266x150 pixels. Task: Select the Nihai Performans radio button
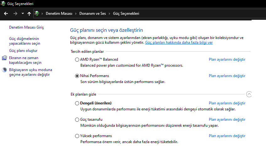(x=77, y=76)
